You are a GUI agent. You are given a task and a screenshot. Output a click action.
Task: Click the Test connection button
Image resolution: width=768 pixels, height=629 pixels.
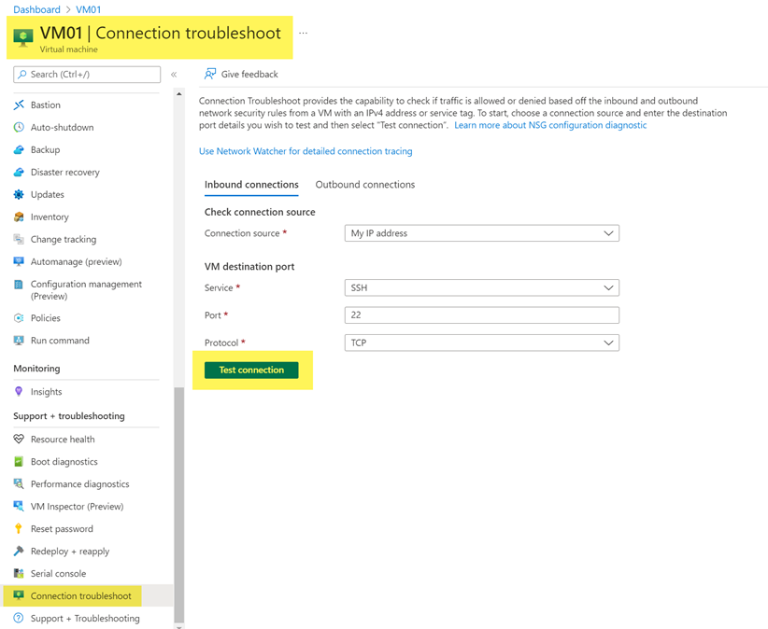point(251,370)
